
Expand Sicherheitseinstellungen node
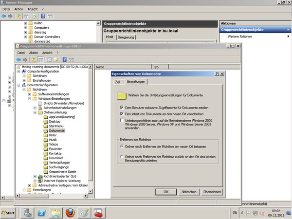click(35, 108)
